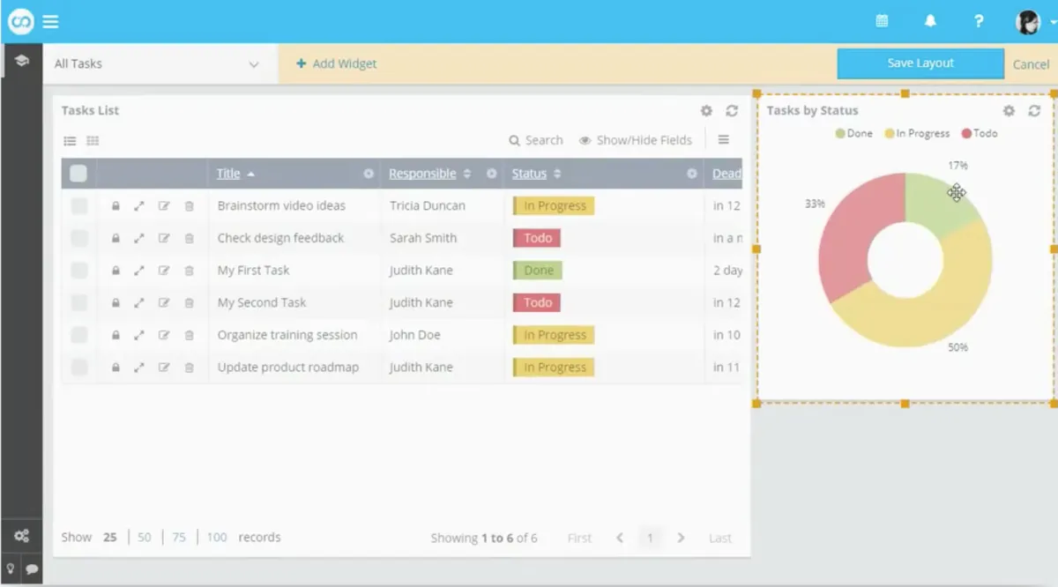The width and height of the screenshot is (1058, 587).
Task: Open the calendar icon in header
Action: click(x=882, y=21)
